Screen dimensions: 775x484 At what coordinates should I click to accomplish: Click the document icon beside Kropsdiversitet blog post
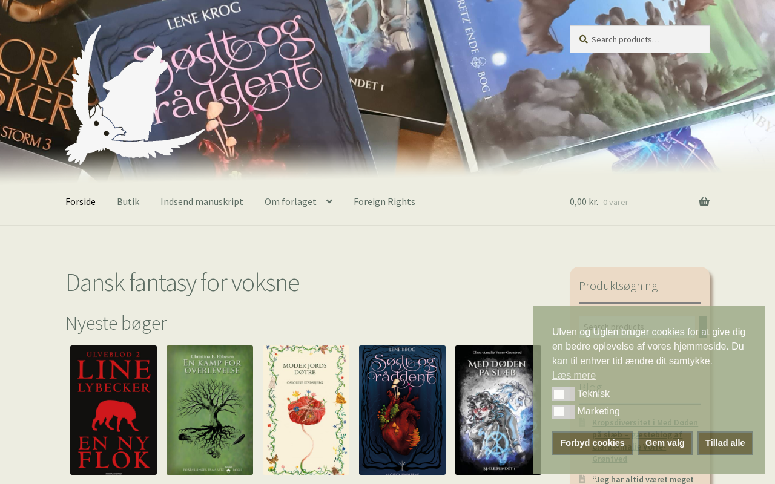[x=582, y=422]
